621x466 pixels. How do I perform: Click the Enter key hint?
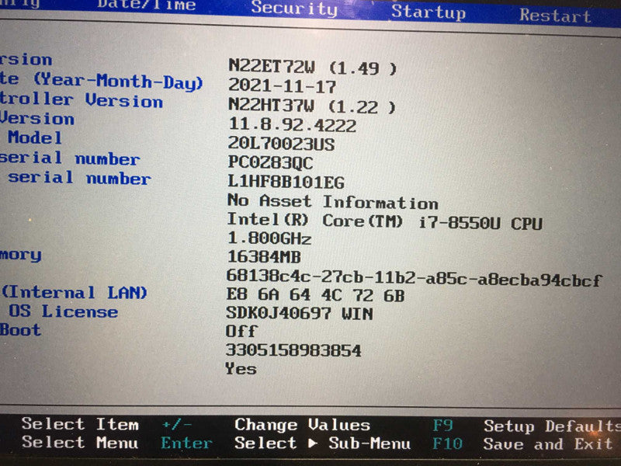pyautogui.click(x=186, y=443)
